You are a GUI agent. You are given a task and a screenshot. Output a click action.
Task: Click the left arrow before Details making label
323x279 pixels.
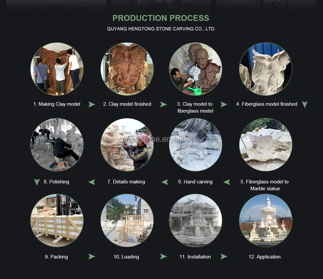[164, 182]
